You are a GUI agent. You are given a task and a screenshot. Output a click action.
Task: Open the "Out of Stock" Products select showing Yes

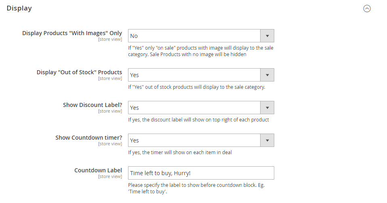pyautogui.click(x=194, y=75)
